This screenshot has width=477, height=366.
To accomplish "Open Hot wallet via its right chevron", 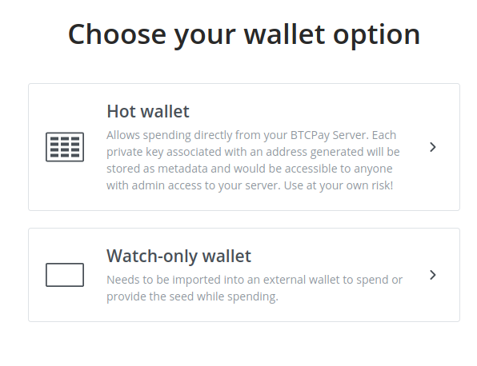I will [x=433, y=147].
